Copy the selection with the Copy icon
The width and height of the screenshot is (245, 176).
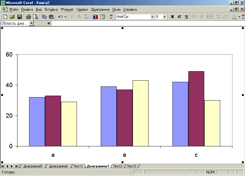tap(44, 17)
